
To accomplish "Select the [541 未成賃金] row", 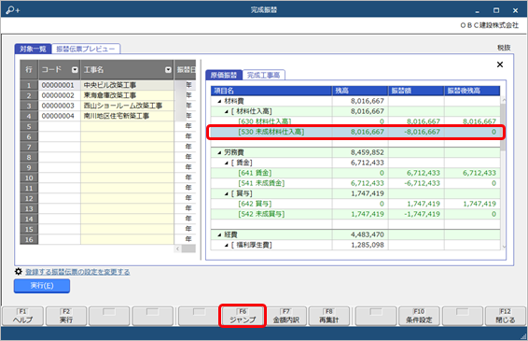I will (x=355, y=183).
